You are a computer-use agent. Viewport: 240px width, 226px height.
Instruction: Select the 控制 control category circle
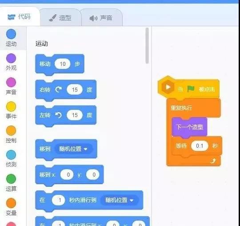coord(11,130)
